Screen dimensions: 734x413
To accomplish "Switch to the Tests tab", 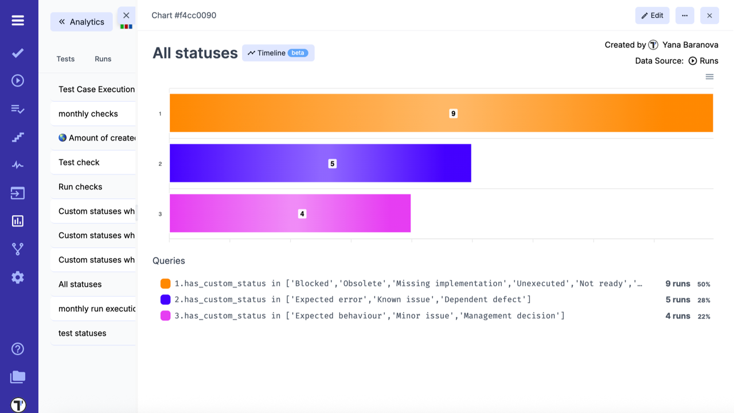I will [x=65, y=59].
